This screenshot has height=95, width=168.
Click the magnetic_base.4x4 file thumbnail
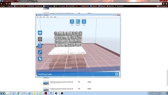point(46,90)
